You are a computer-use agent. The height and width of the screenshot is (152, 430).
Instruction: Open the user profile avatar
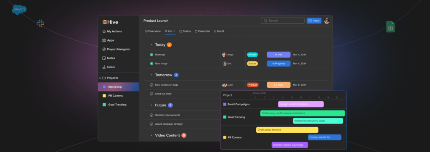click(x=326, y=21)
